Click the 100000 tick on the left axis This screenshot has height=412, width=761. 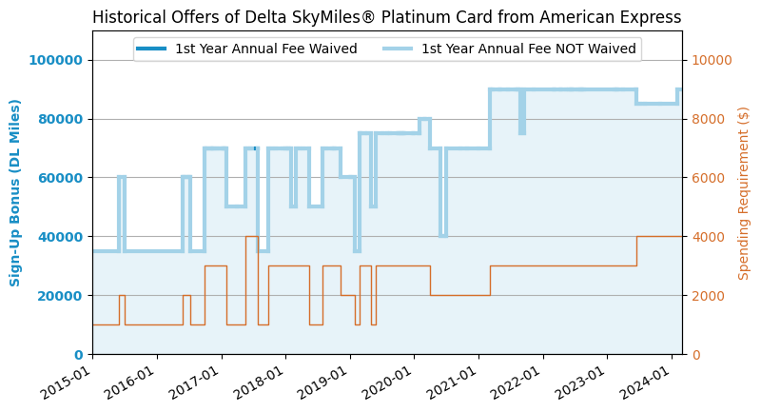click(55, 60)
